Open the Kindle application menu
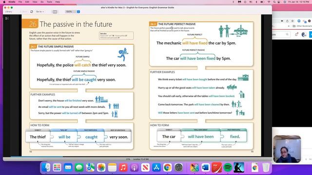The image size is (312, 175). coord(12,2)
